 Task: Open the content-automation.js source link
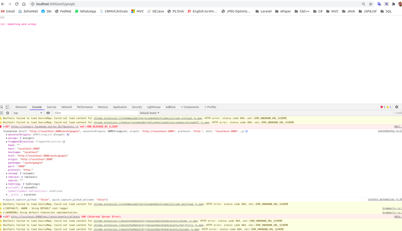pyautogui.click(x=385, y=199)
